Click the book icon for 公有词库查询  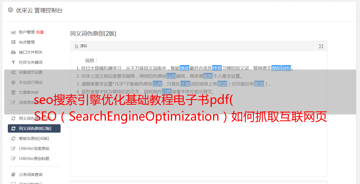(x=13, y=175)
